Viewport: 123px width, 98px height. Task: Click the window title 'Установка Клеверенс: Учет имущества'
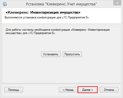[x=61, y=4]
